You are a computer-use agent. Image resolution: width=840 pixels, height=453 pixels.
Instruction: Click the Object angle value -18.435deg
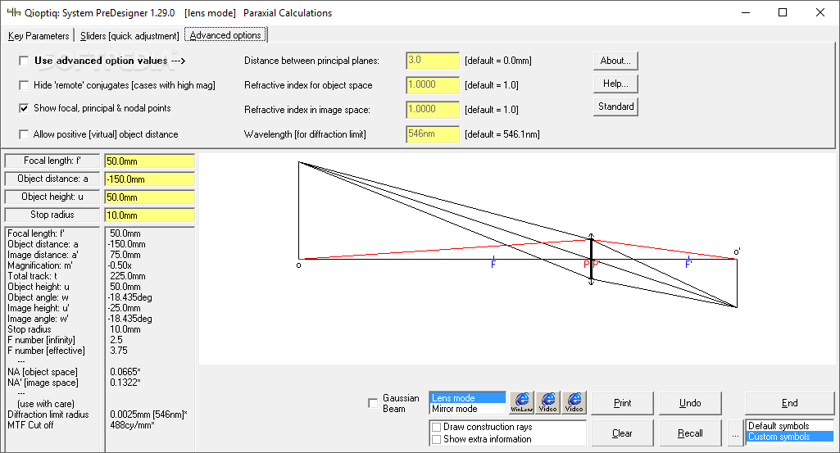(129, 297)
